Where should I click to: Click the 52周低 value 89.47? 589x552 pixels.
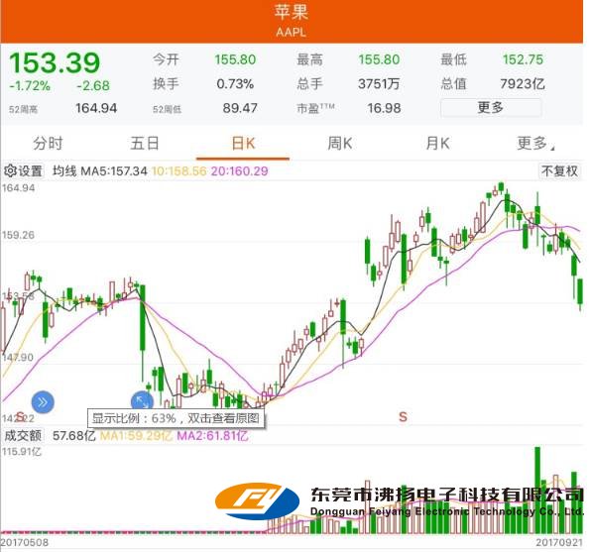pyautogui.click(x=240, y=108)
